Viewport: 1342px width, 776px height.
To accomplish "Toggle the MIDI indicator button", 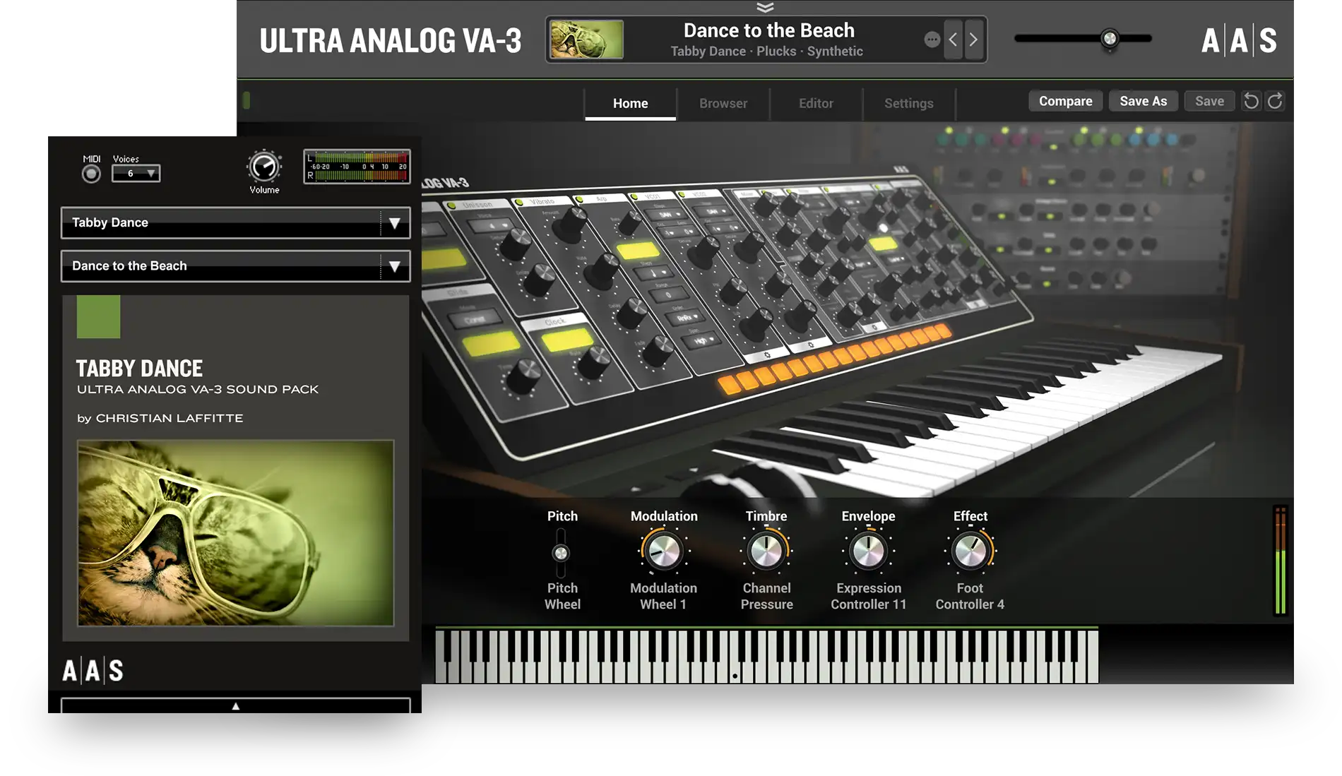I will [x=91, y=174].
